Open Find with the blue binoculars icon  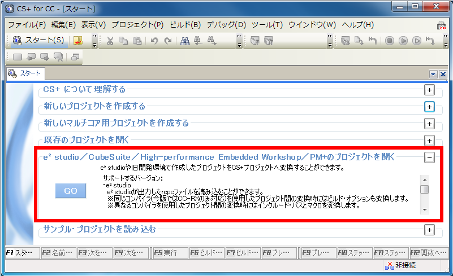185,41
